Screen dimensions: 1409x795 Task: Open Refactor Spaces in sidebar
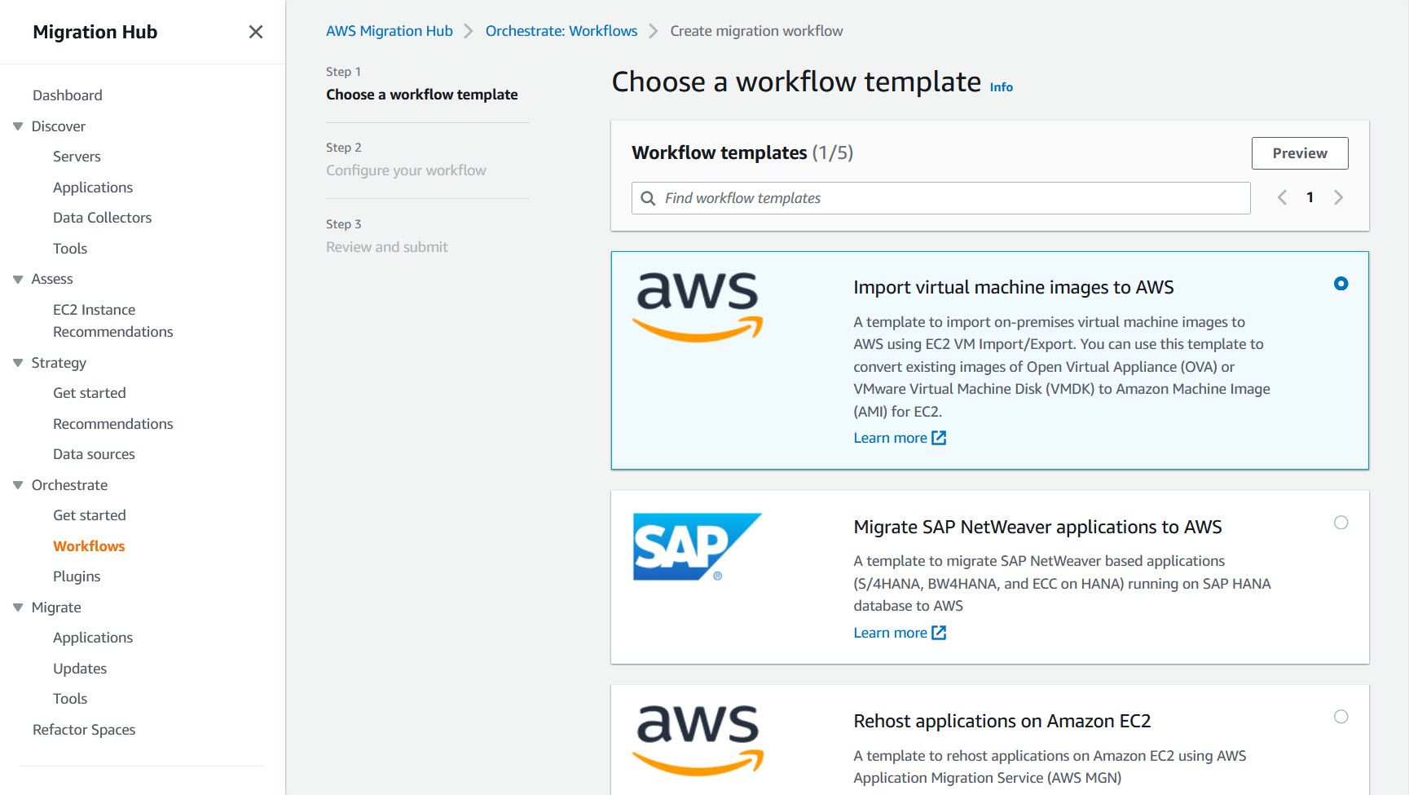(x=84, y=730)
